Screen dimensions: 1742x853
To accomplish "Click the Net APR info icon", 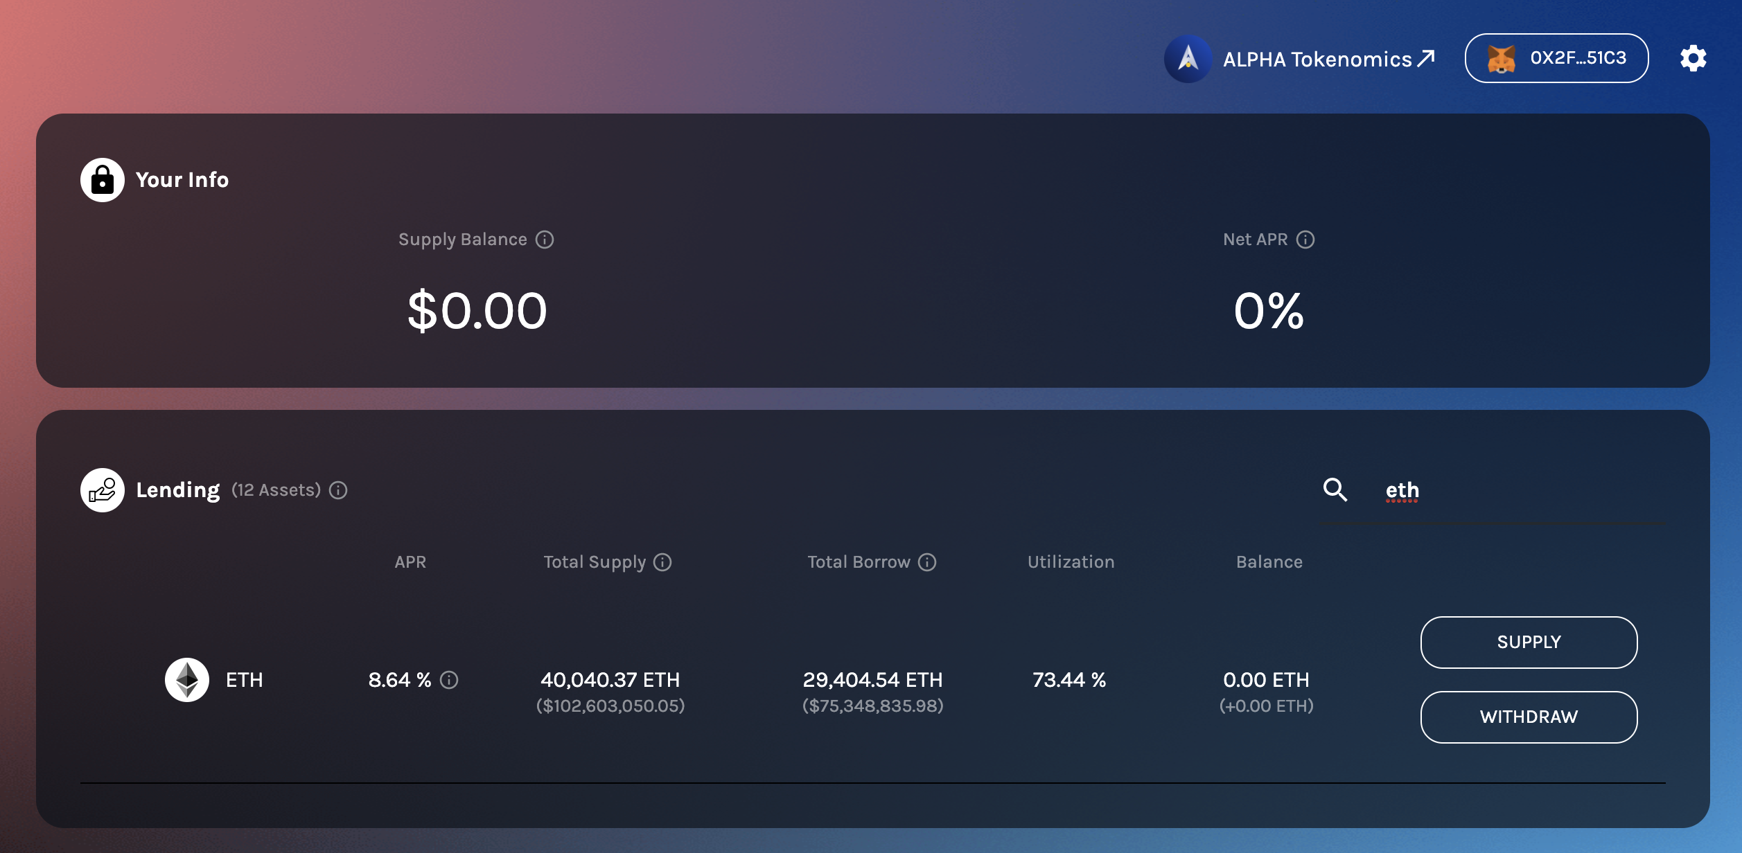I will [1305, 240].
